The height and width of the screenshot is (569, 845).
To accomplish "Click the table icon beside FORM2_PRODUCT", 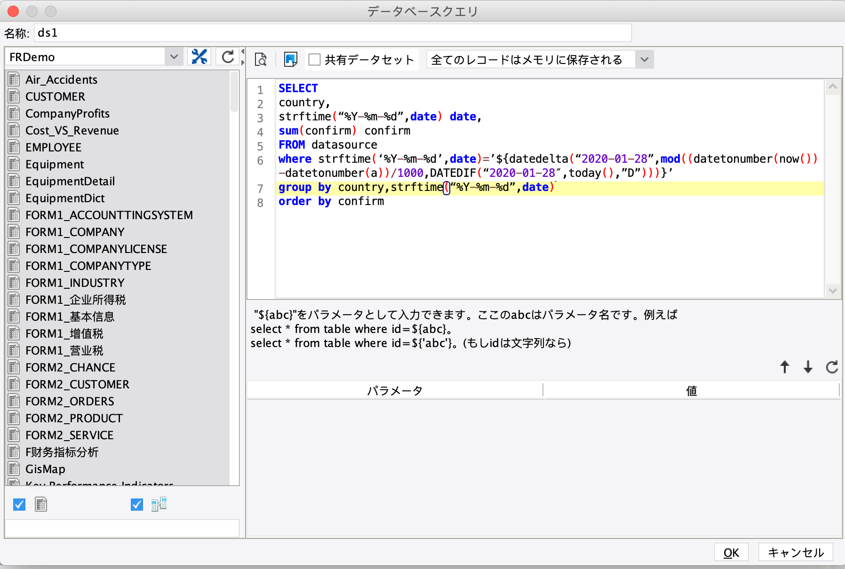I will 14,418.
